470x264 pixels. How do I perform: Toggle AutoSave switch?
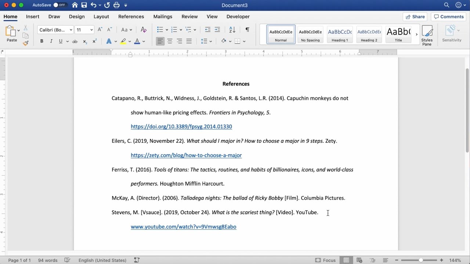pyautogui.click(x=59, y=5)
